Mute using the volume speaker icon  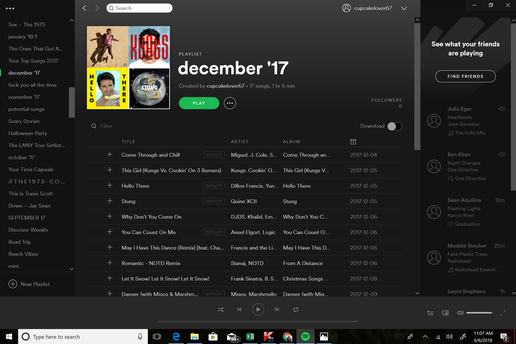pyautogui.click(x=460, y=313)
